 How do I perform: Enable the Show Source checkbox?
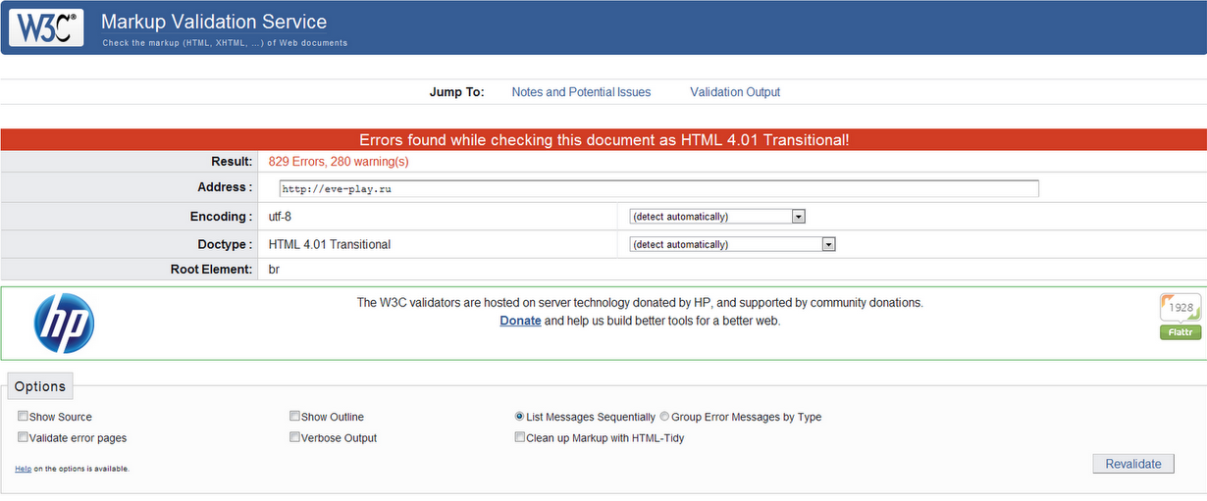pos(24,417)
